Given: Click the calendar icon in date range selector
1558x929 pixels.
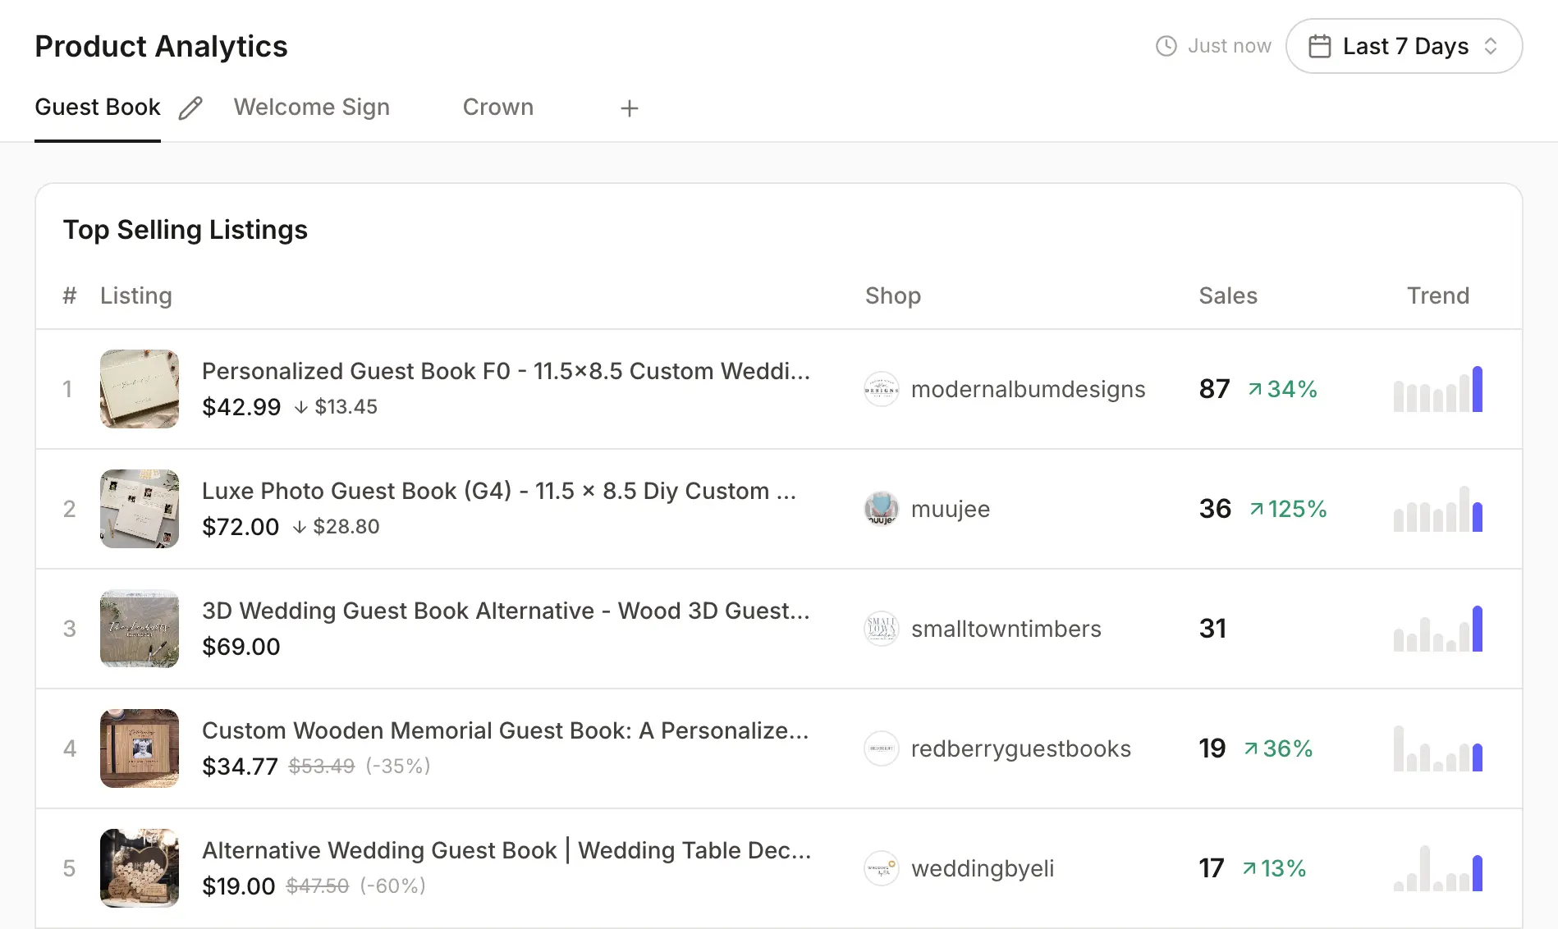Looking at the screenshot, I should [x=1321, y=46].
